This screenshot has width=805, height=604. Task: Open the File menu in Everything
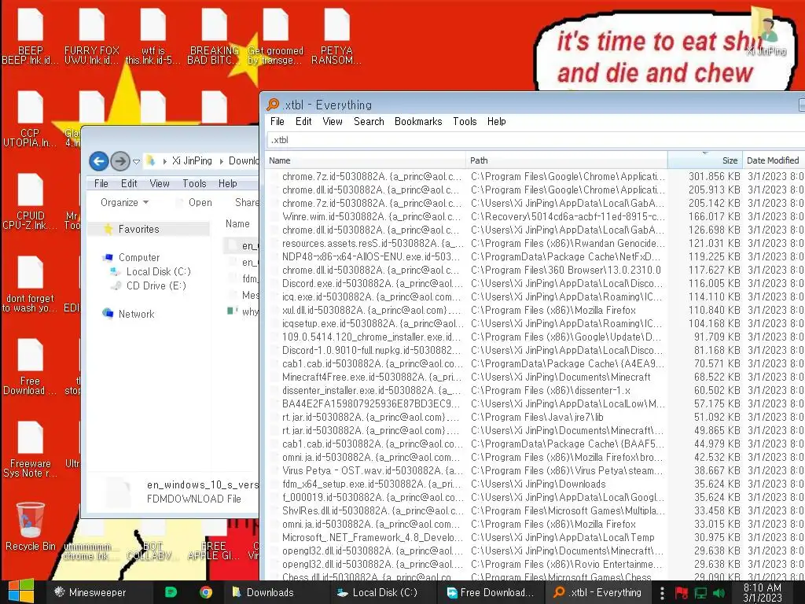[278, 121]
